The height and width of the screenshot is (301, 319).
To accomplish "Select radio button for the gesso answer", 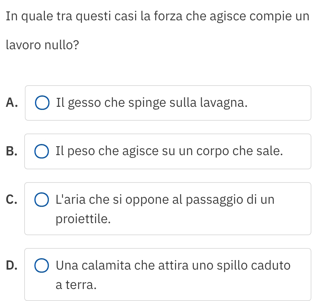I will (41, 103).
